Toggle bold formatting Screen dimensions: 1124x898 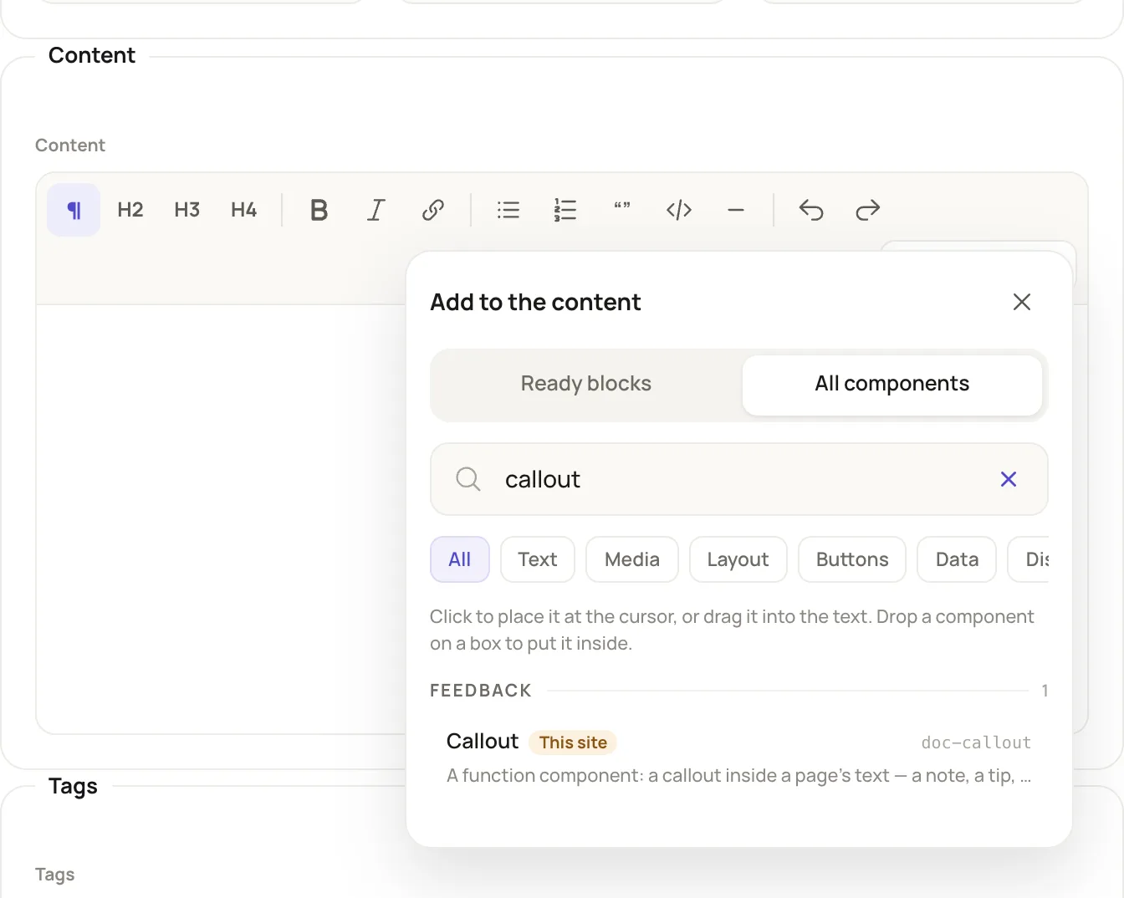tap(319, 210)
